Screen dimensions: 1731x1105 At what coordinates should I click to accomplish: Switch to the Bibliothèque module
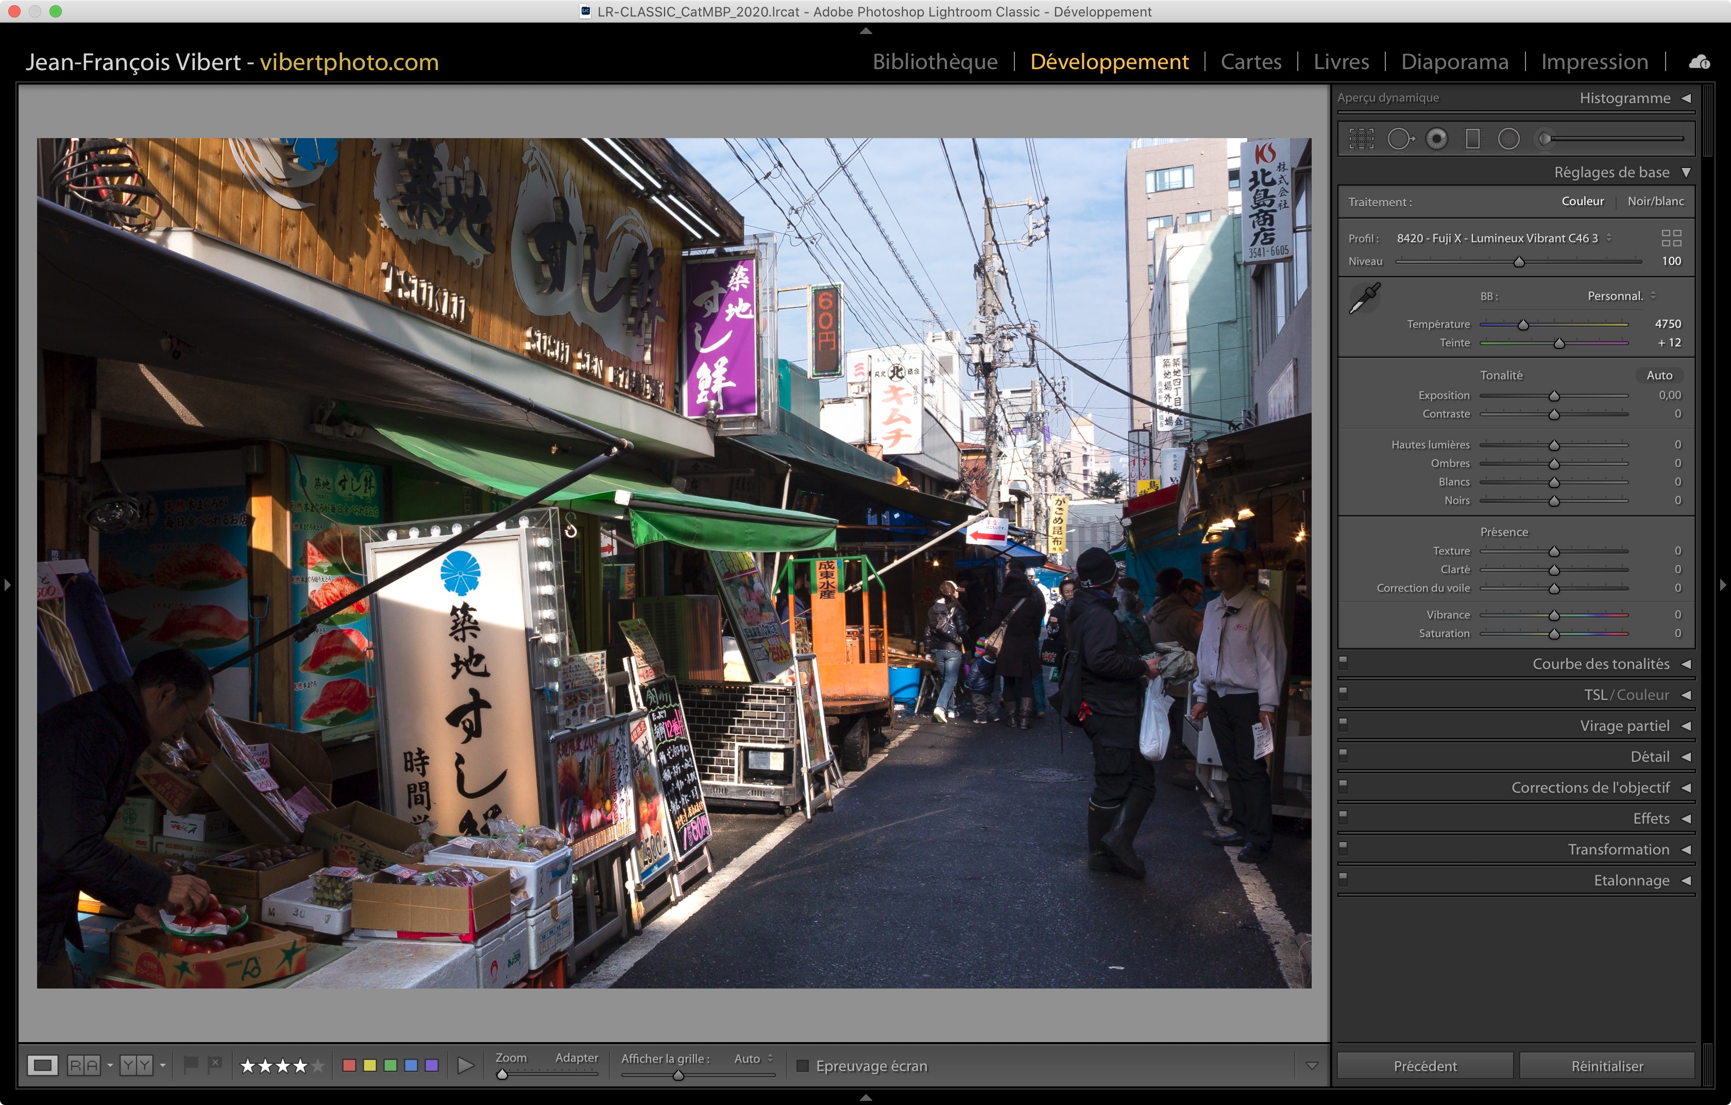click(935, 62)
